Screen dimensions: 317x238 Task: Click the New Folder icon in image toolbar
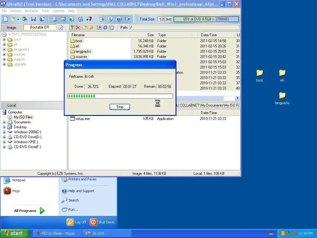point(84,28)
